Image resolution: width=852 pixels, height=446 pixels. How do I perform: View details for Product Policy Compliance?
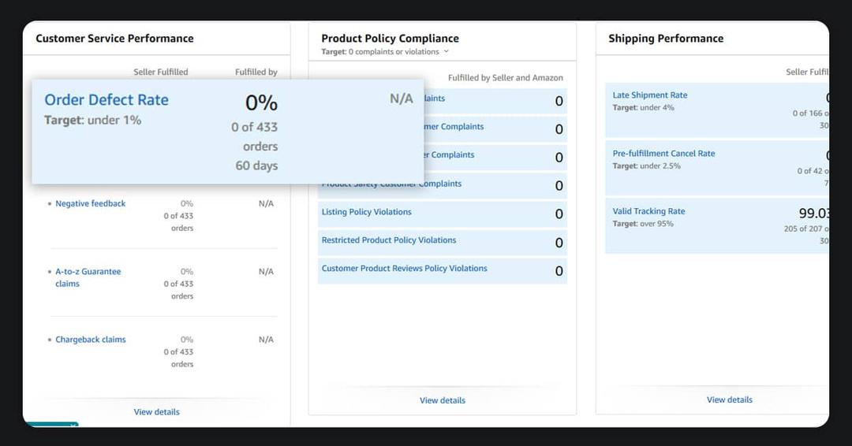(442, 400)
